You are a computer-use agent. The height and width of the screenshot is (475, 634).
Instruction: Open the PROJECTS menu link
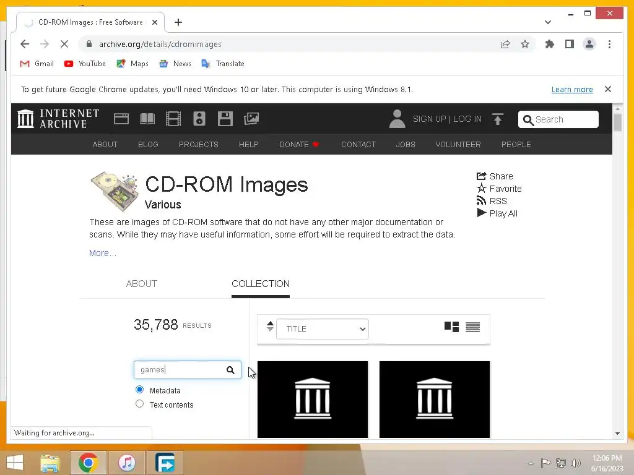pyautogui.click(x=199, y=144)
